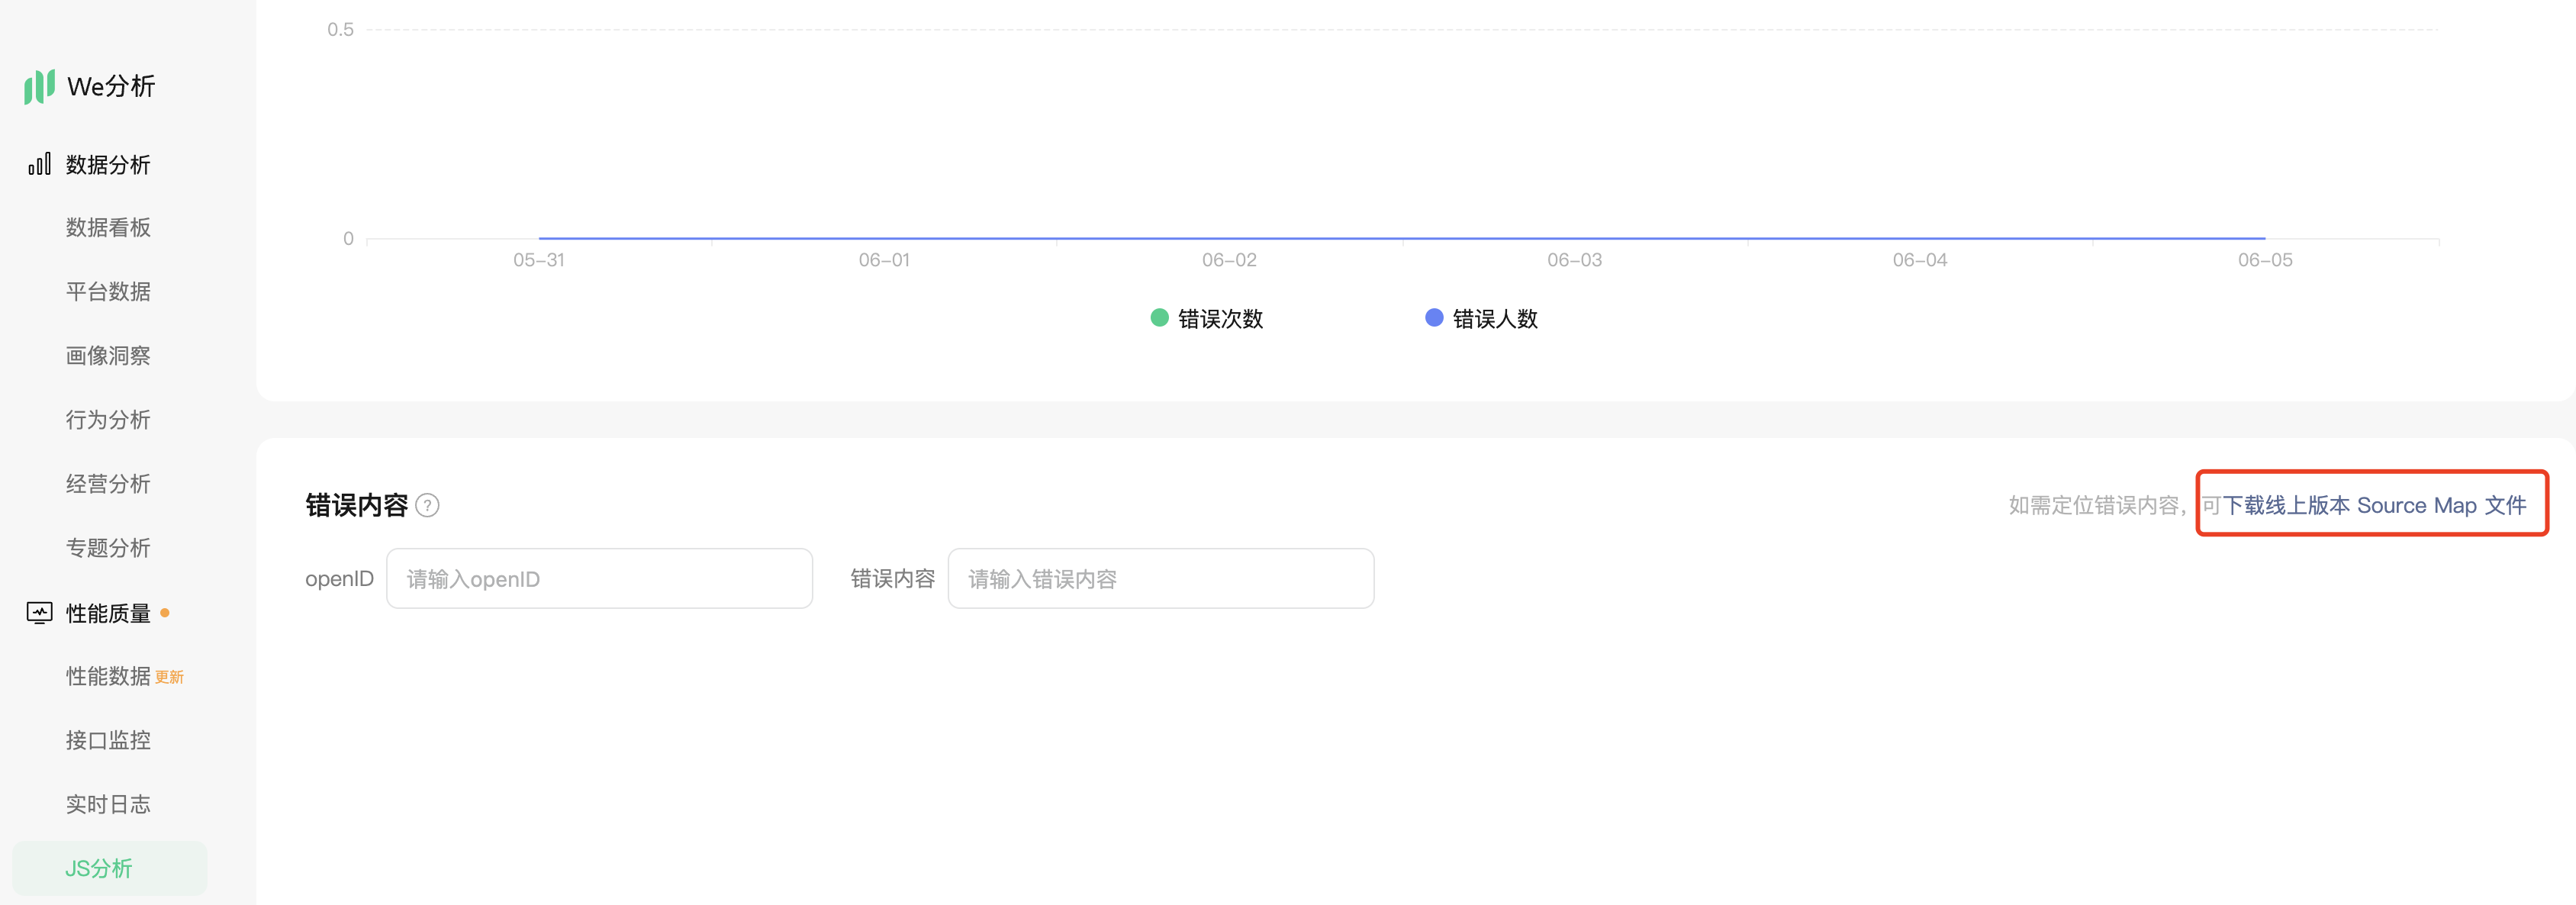Image resolution: width=2576 pixels, height=905 pixels.
Task: Collapse the 性能质量 sidebar section
Action: click(108, 613)
